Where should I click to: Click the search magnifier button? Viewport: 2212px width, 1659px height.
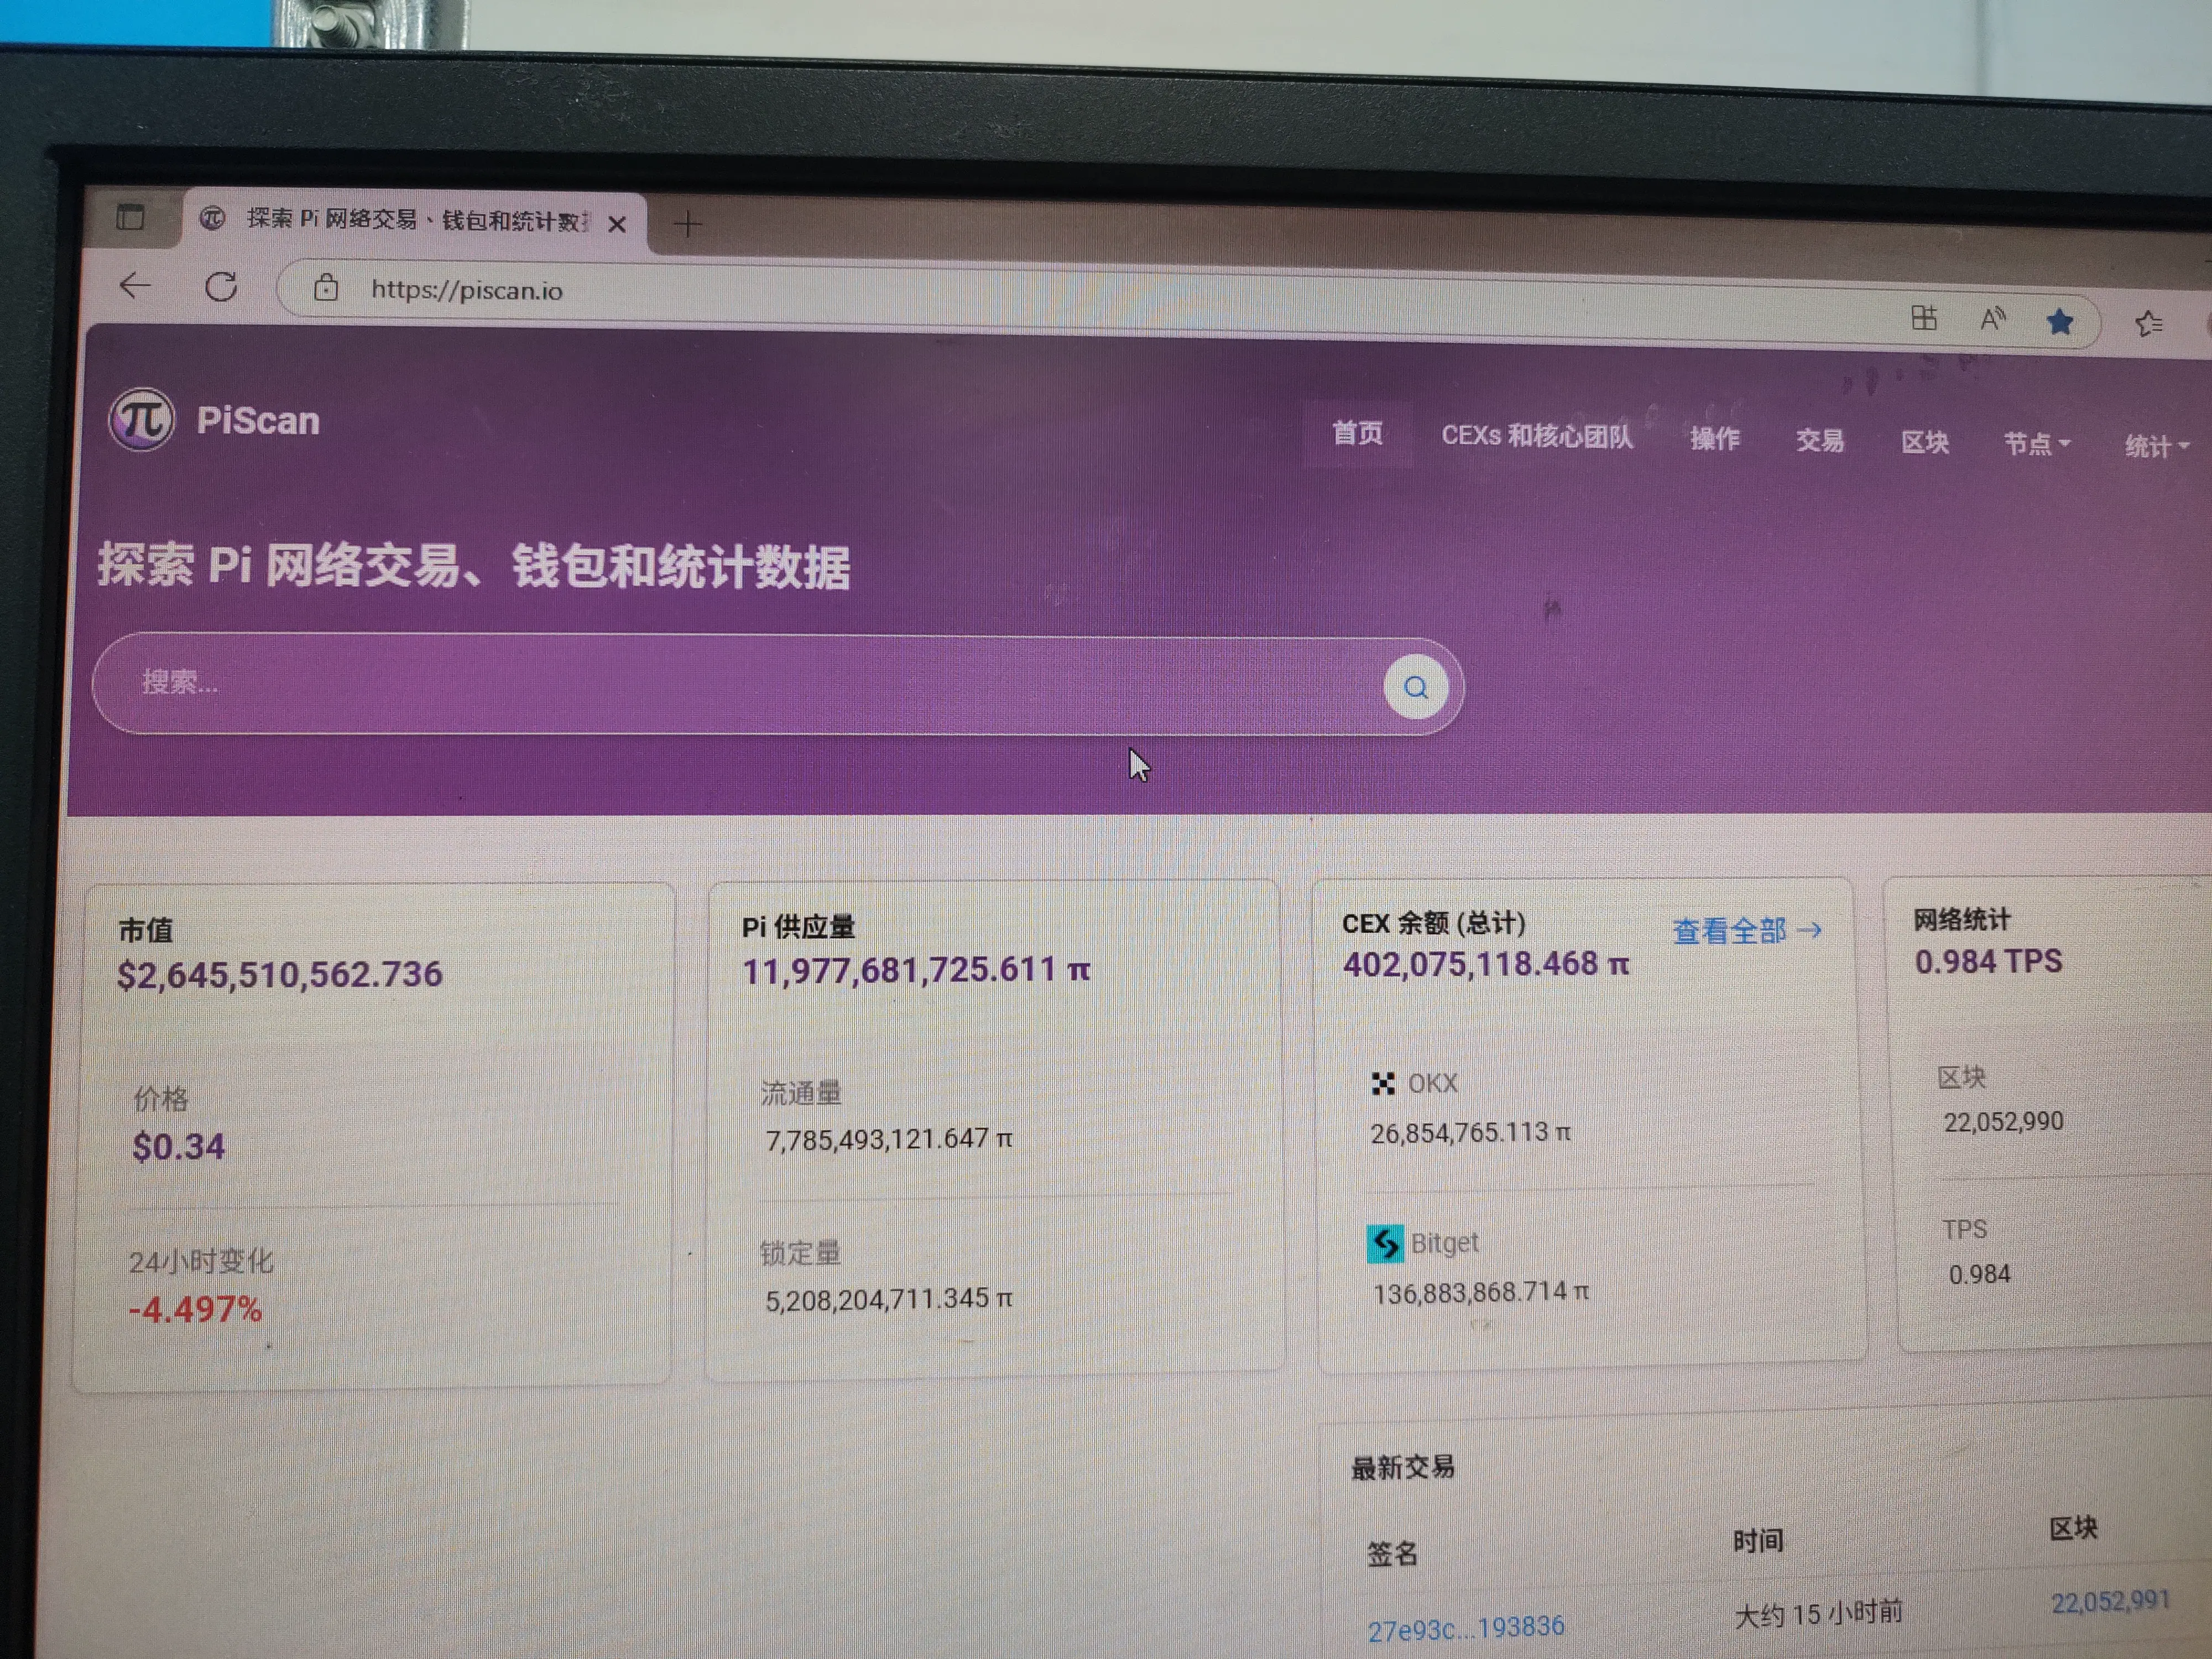click(x=1416, y=687)
